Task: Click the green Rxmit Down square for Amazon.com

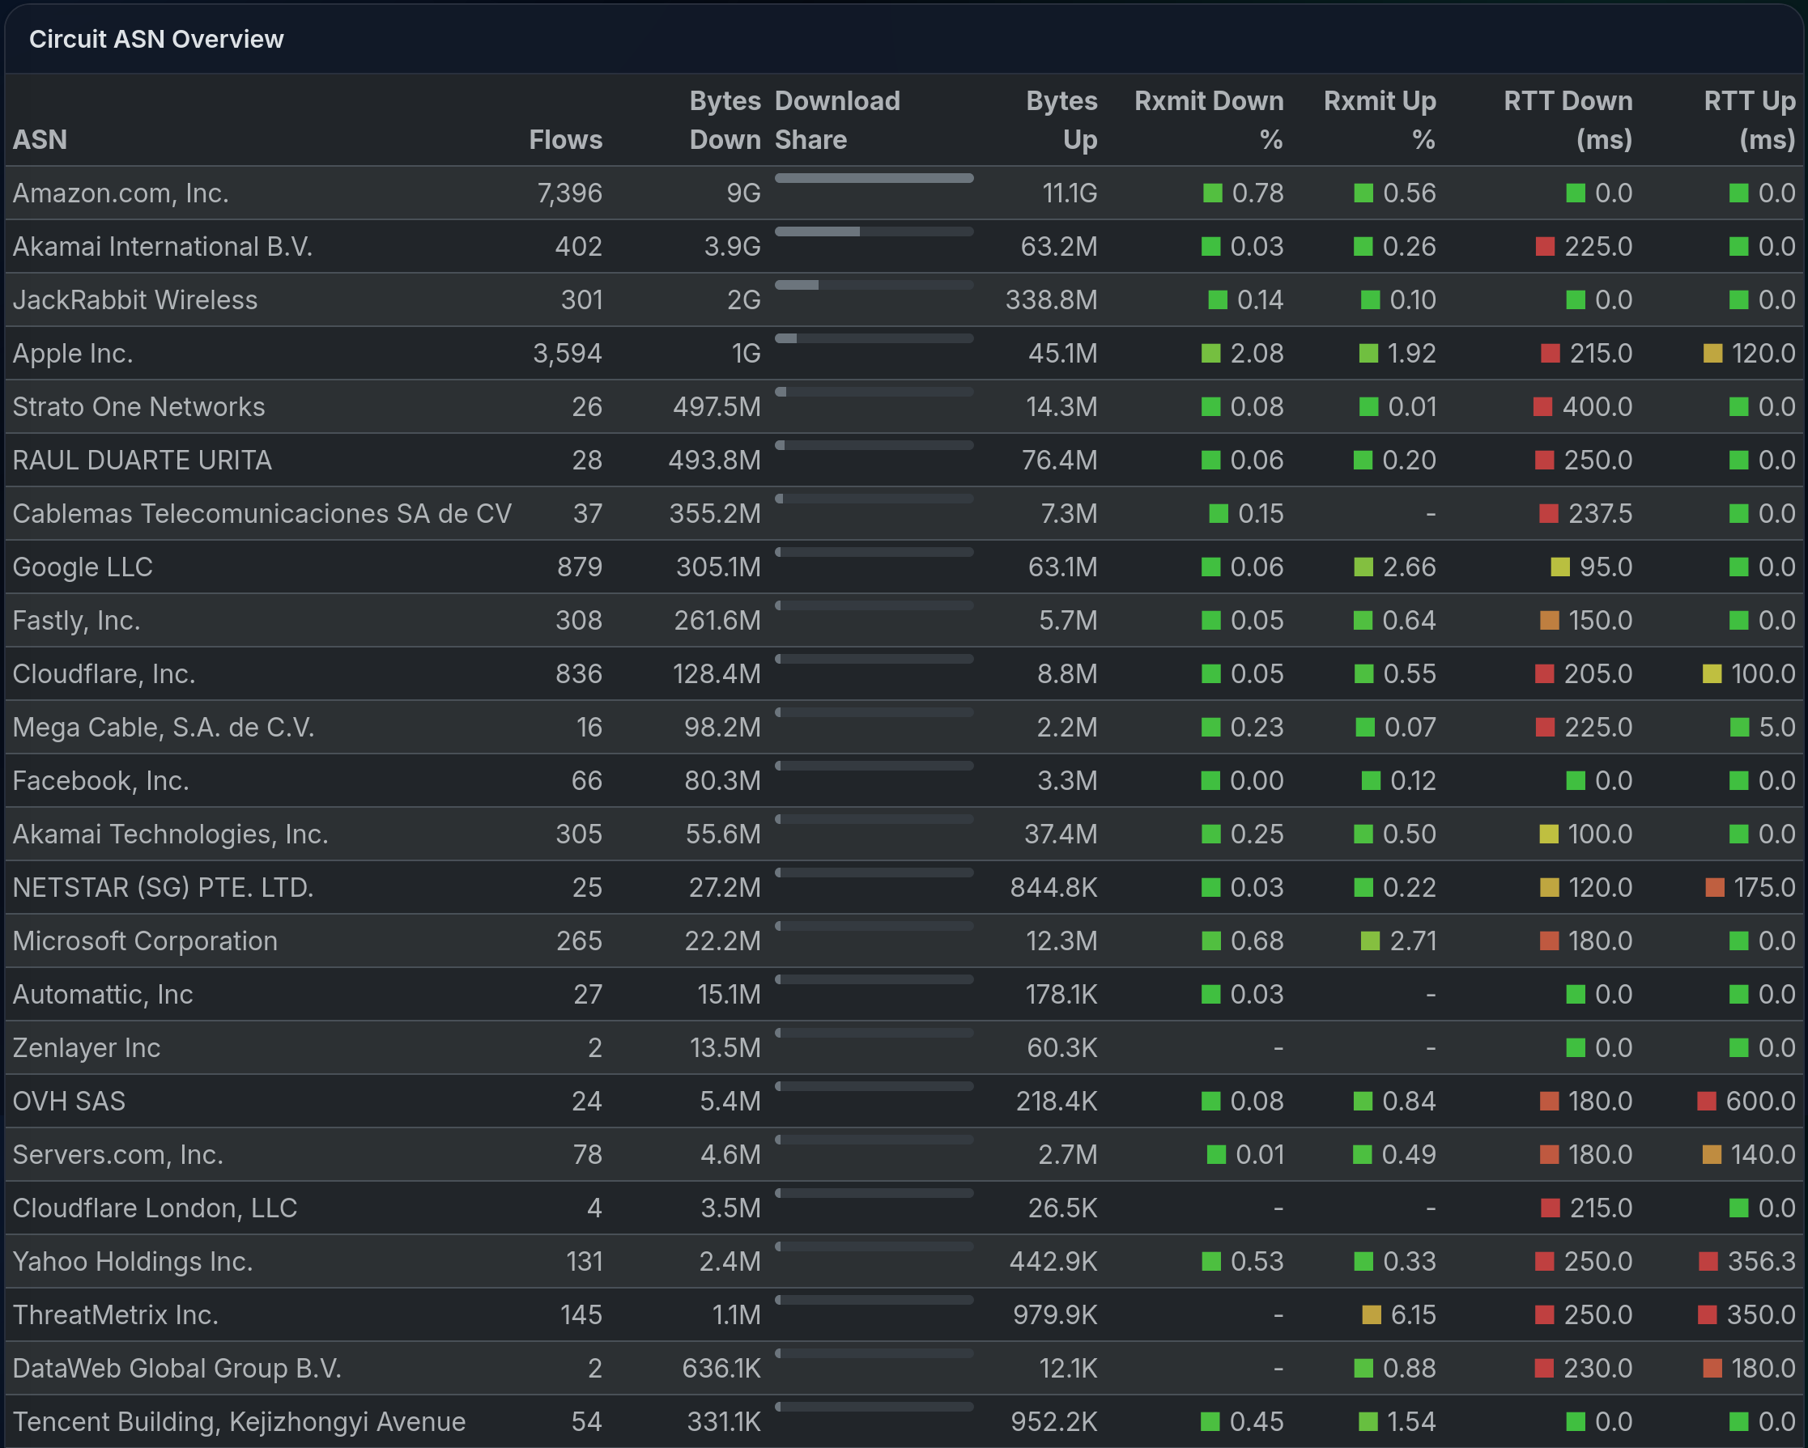Action: [1212, 193]
